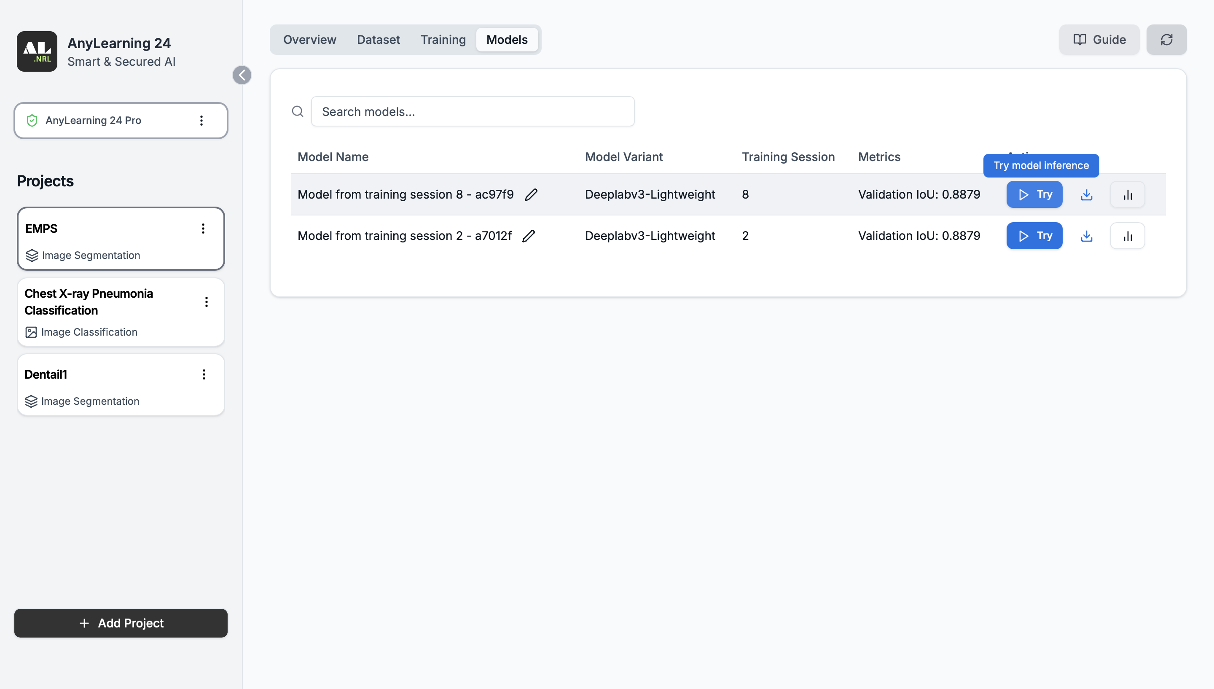Focus the Search models field
Image resolution: width=1214 pixels, height=689 pixels.
(x=472, y=112)
